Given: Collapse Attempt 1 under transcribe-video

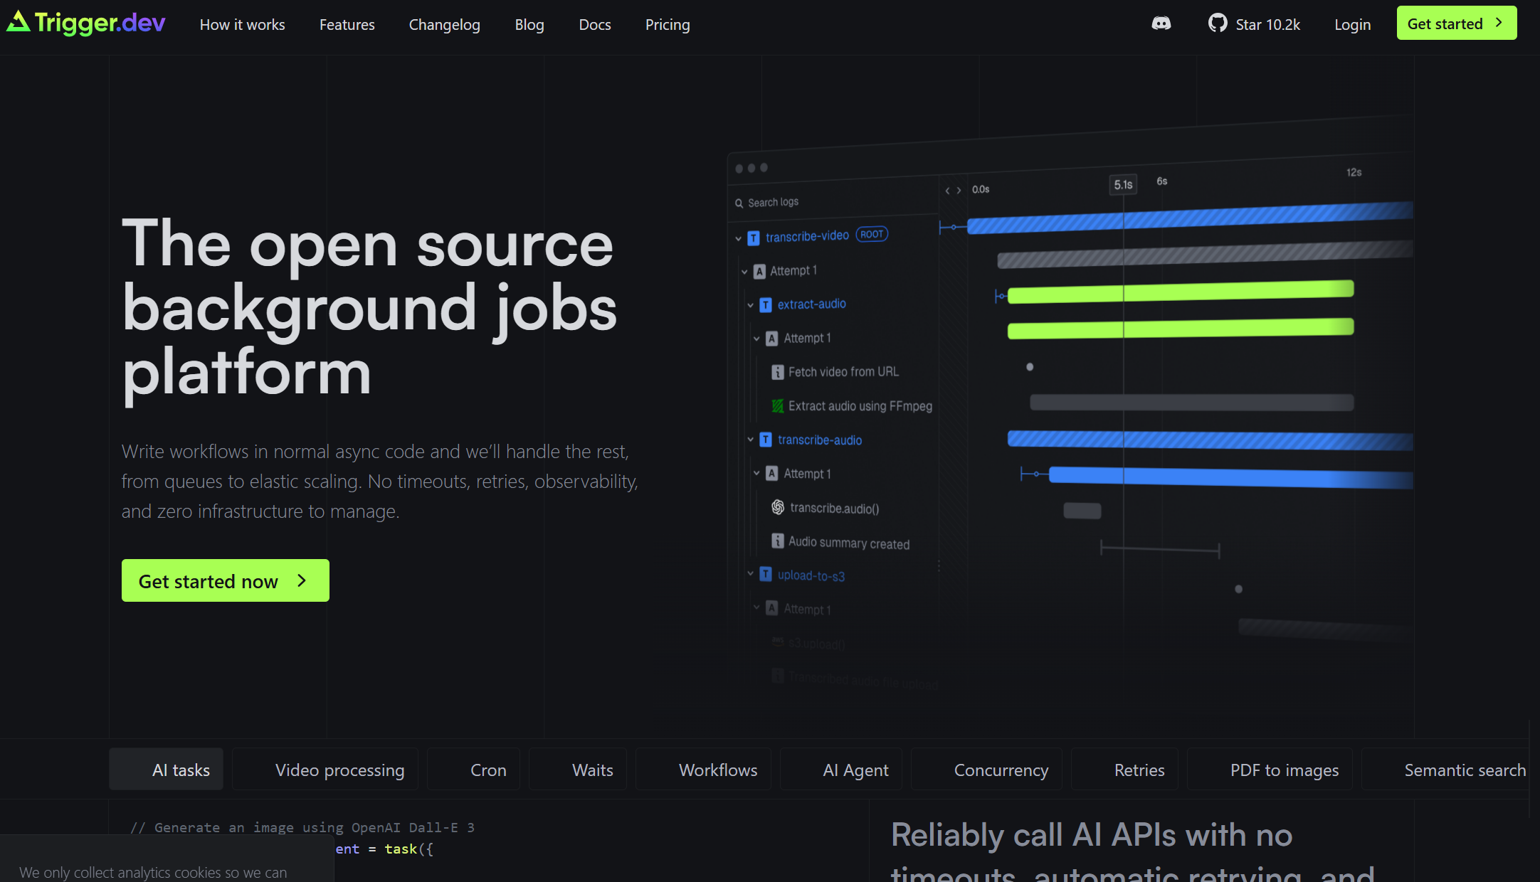Looking at the screenshot, I should (x=744, y=272).
